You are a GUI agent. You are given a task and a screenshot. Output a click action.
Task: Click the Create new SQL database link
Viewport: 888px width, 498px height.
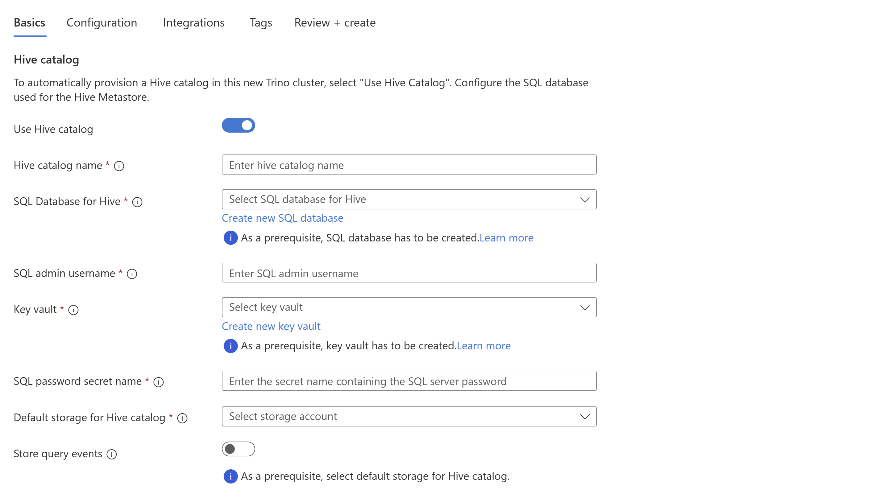[x=282, y=218]
